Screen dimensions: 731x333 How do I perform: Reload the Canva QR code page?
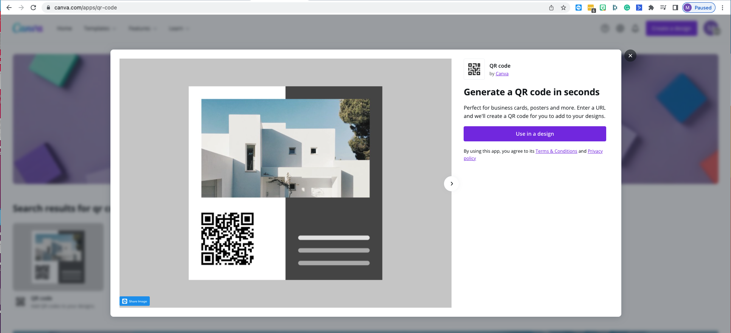click(33, 8)
